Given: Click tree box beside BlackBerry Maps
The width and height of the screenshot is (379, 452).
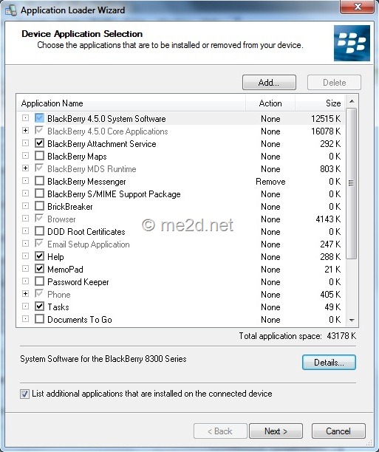Looking at the screenshot, I should pyautogui.click(x=25, y=156).
